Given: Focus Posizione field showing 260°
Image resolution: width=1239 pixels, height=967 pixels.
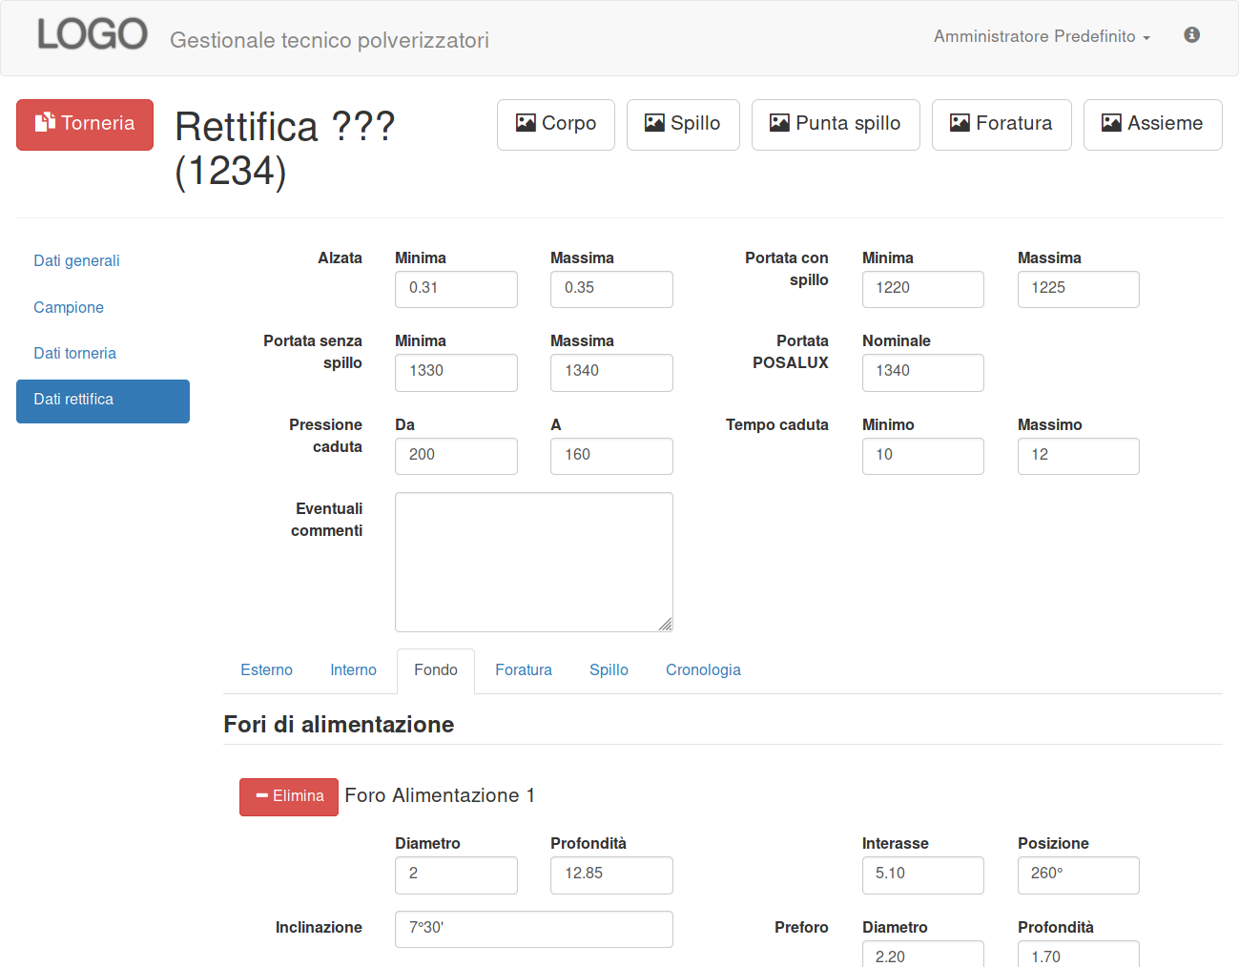Looking at the screenshot, I should 1079,875.
